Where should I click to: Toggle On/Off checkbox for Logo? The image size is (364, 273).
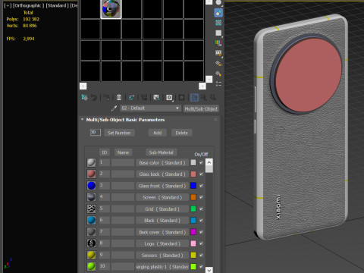[x=201, y=243]
